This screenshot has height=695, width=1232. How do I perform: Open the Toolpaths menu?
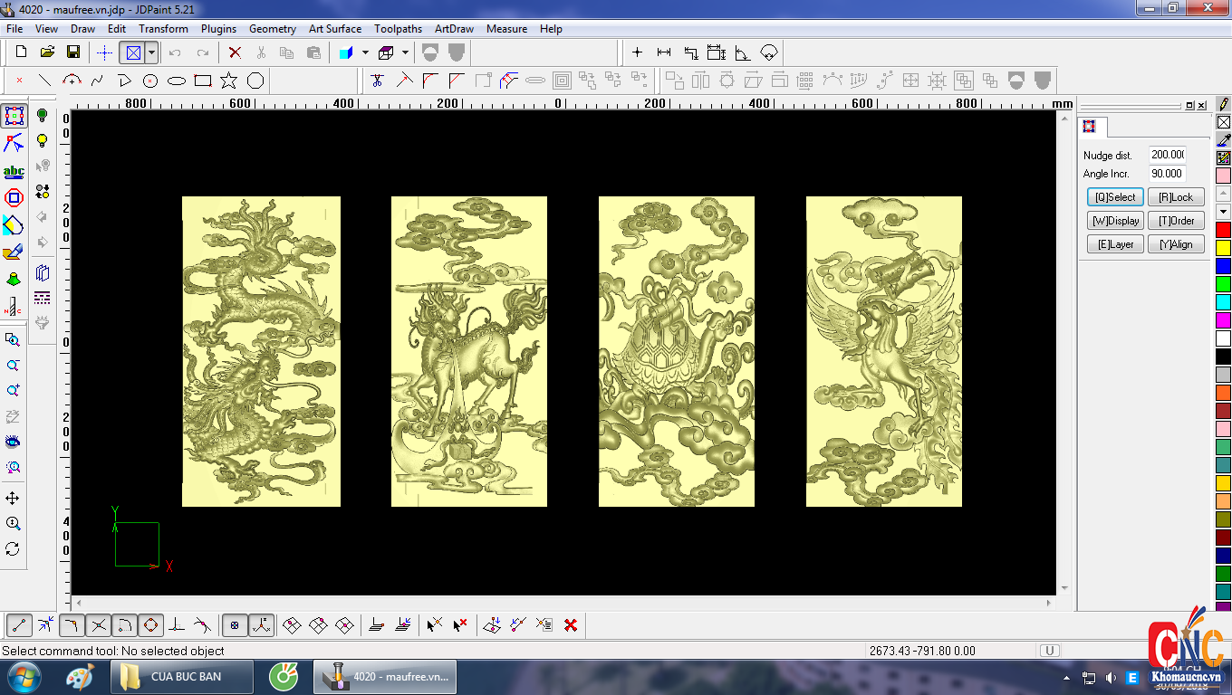click(398, 29)
